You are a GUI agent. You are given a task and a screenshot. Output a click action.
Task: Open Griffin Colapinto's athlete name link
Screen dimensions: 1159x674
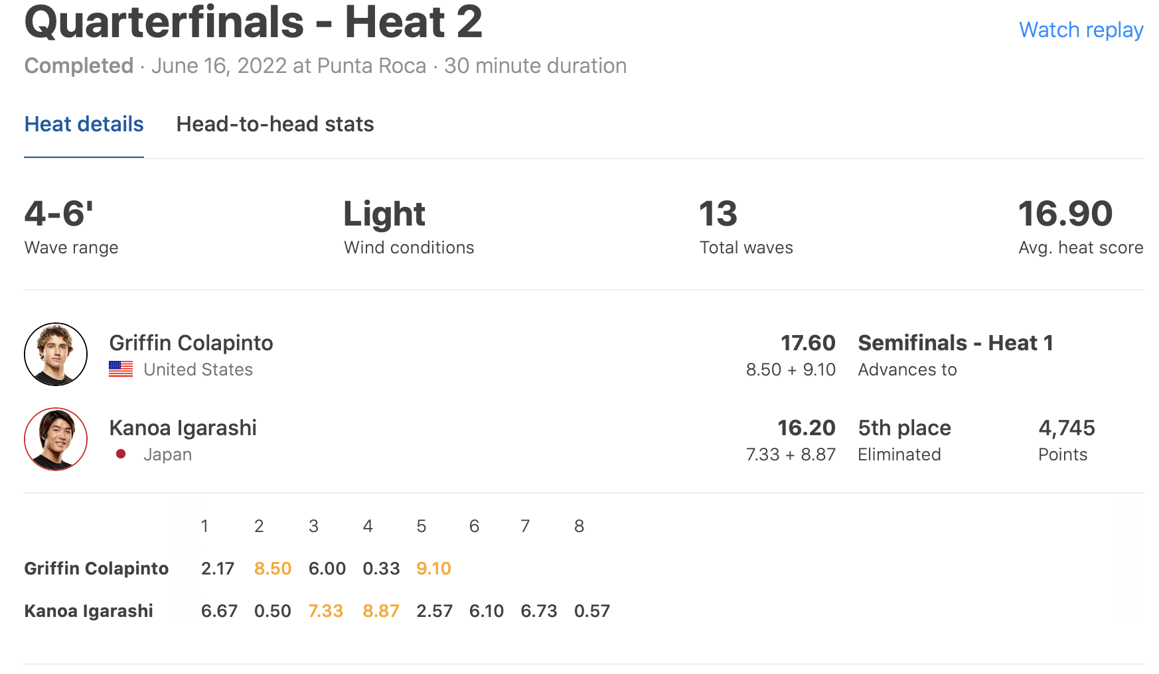[x=191, y=343]
